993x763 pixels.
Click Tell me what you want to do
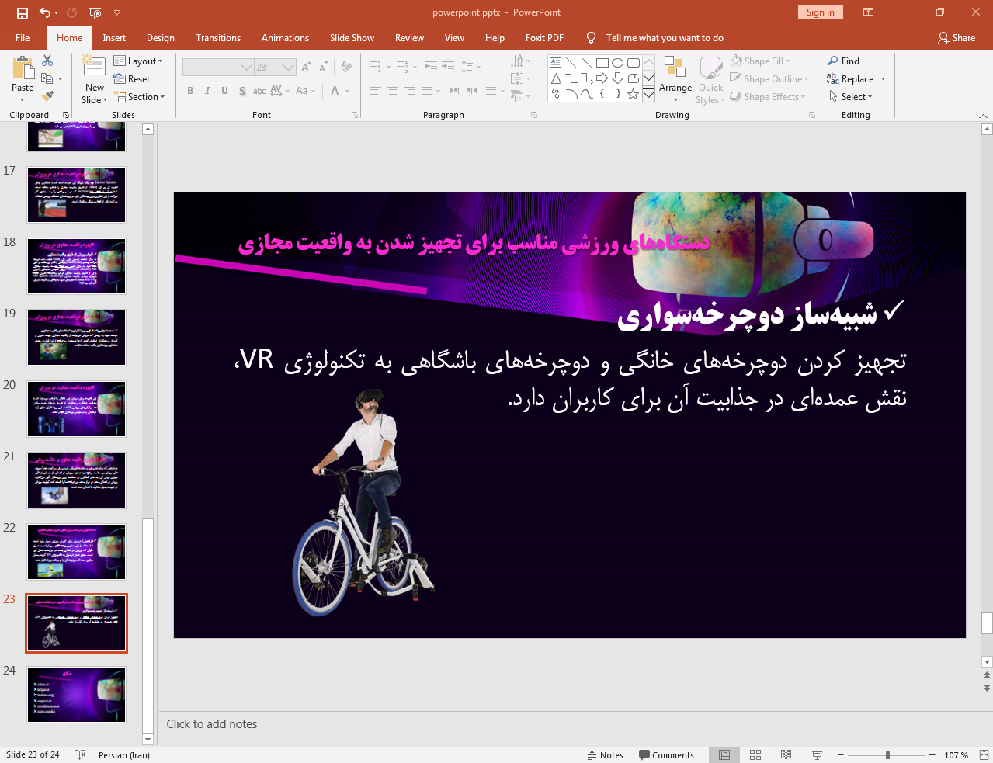click(x=665, y=38)
